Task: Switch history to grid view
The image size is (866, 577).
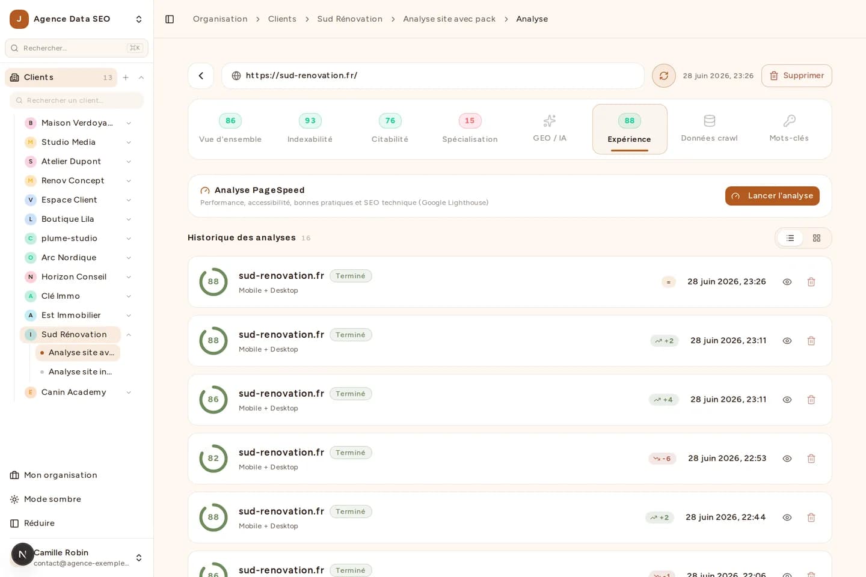Action: tap(817, 238)
